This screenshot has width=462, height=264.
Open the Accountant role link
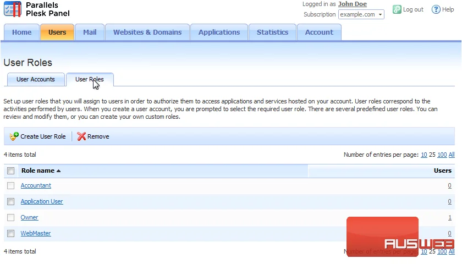pyautogui.click(x=36, y=186)
